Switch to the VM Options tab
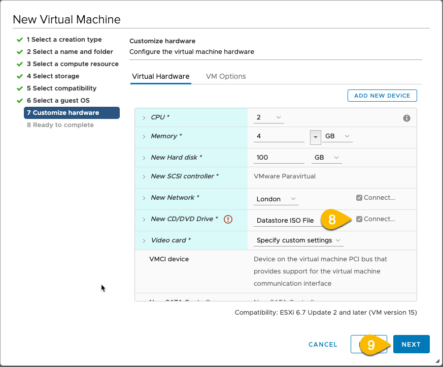The height and width of the screenshot is (367, 443). [x=226, y=76]
